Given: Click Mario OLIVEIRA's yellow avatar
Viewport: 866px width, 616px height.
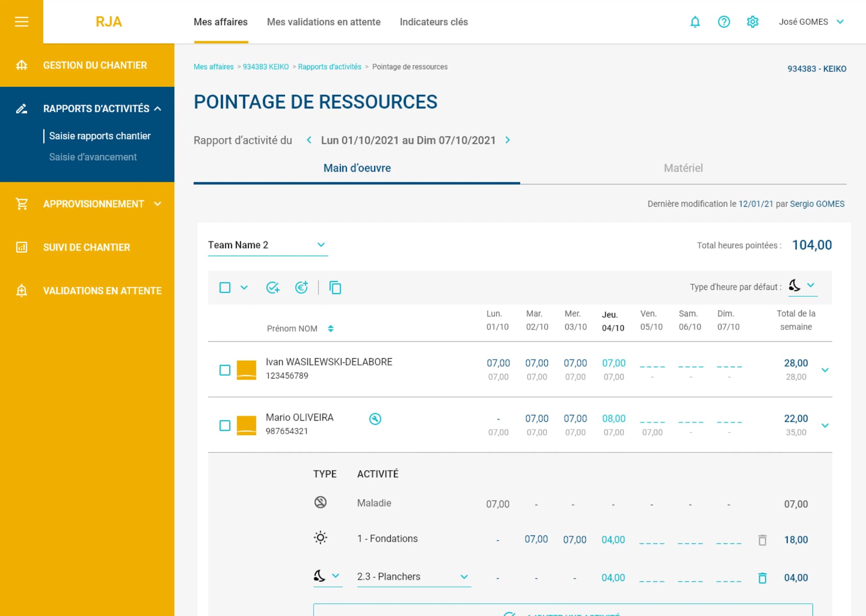Looking at the screenshot, I should [x=247, y=426].
